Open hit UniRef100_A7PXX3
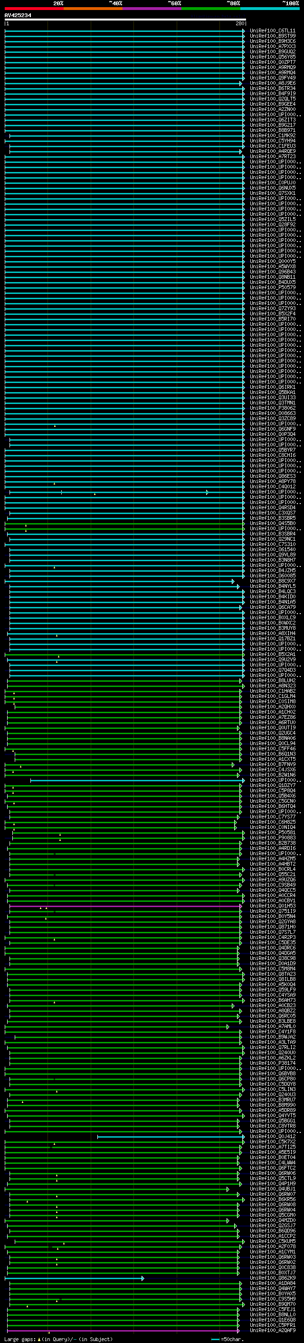The height and width of the screenshot is (1343, 304). 273,46
